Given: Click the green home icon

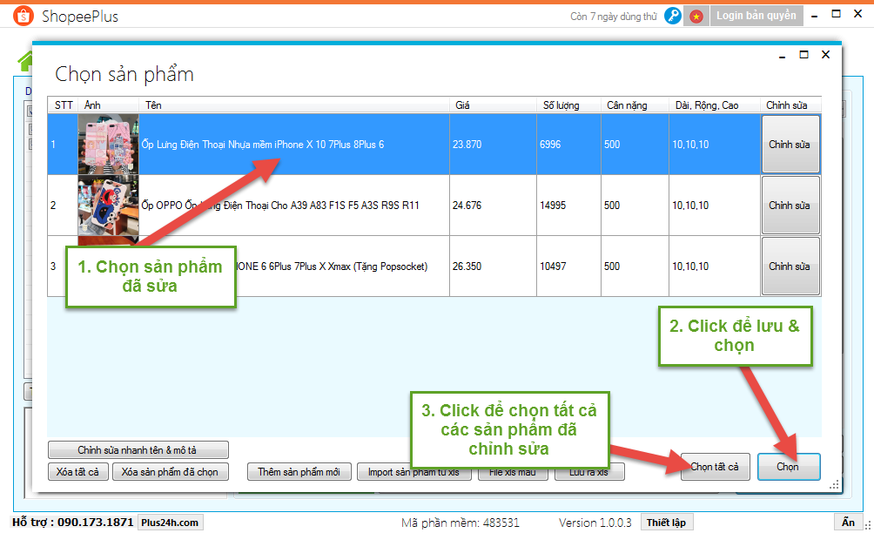Looking at the screenshot, I should 24,61.
